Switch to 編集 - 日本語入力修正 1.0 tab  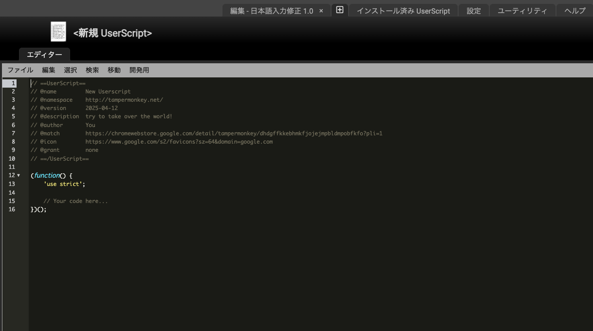click(x=272, y=11)
